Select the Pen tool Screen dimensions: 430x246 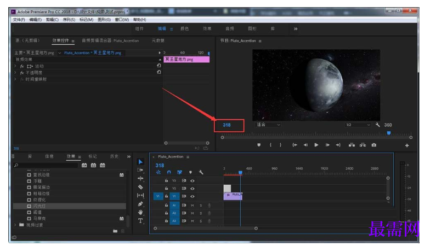[140, 204]
